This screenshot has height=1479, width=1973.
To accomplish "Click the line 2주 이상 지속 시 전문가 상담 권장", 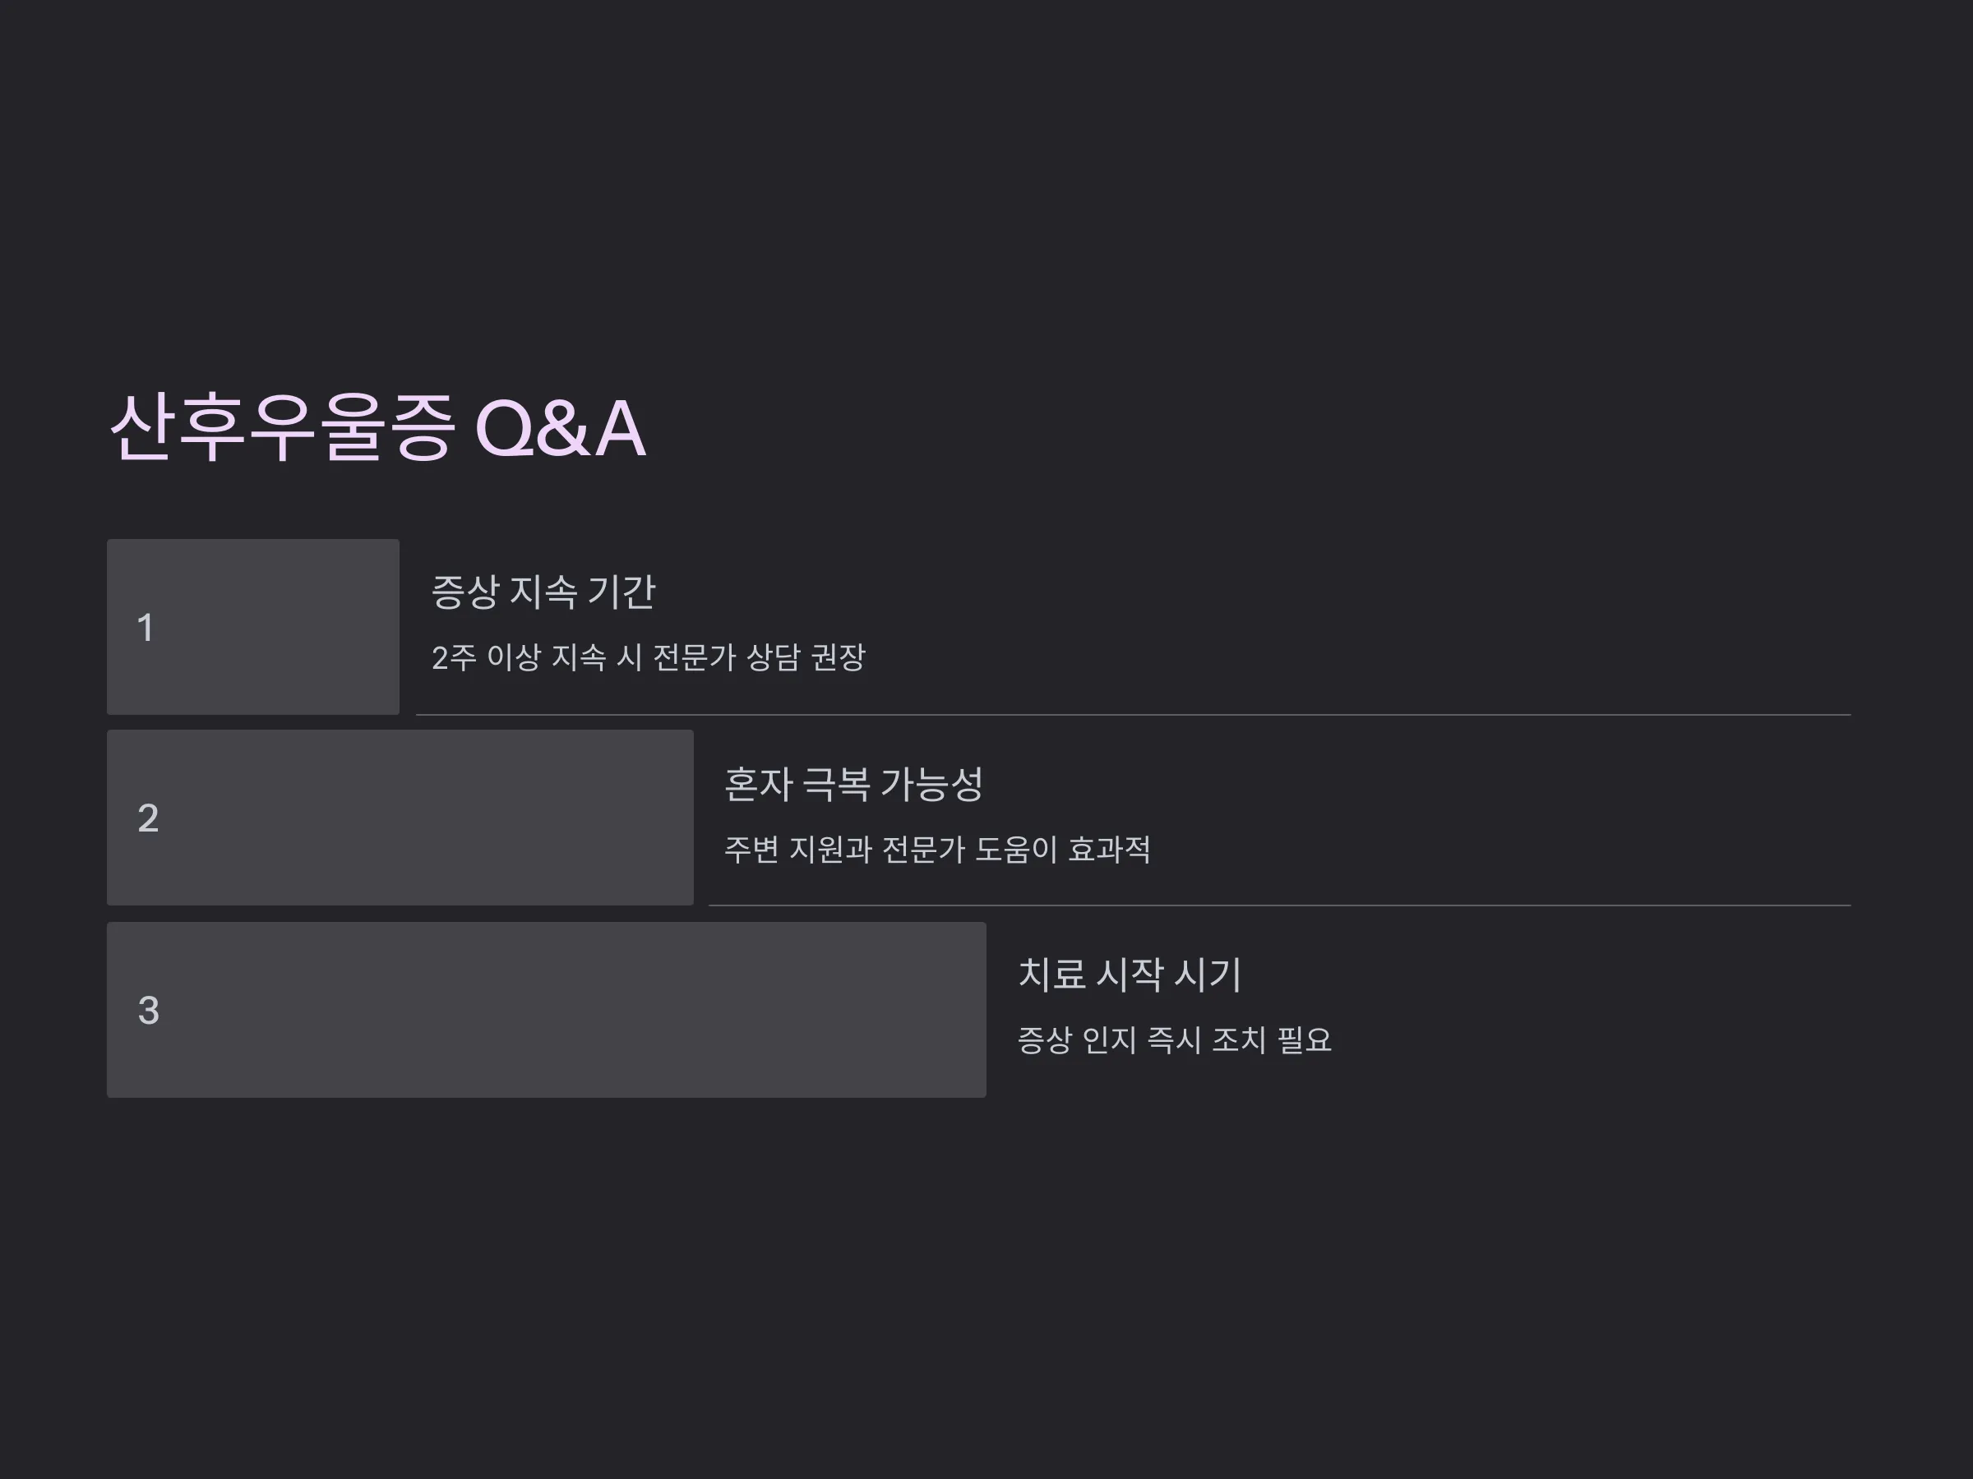I will tap(649, 658).
